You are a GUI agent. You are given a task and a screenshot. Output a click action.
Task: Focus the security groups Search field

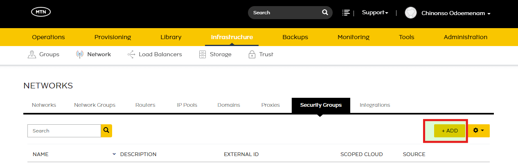click(64, 131)
